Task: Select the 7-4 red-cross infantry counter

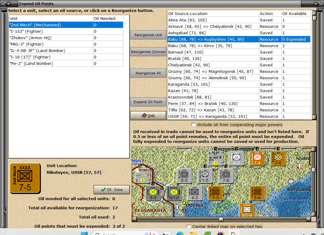Action: click(257, 158)
